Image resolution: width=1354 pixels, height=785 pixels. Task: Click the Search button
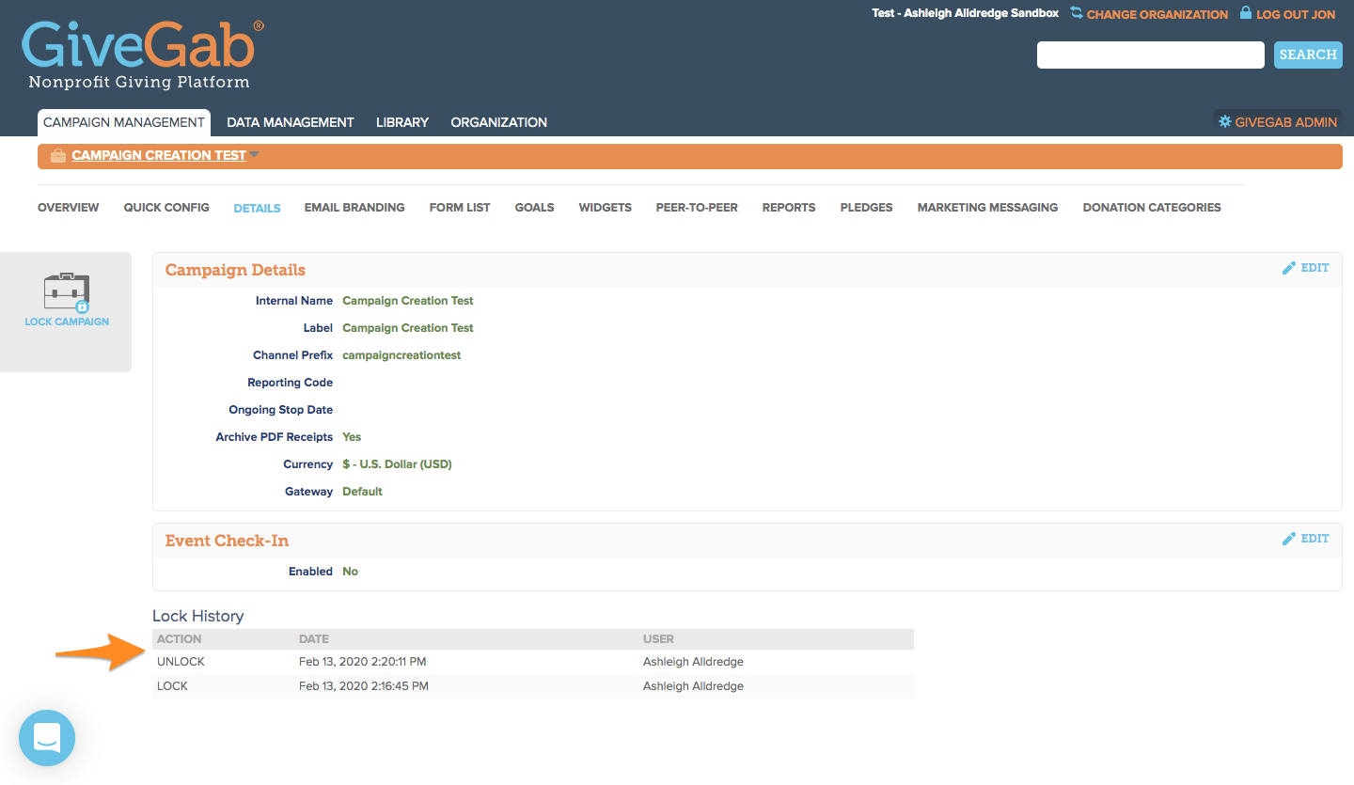click(1308, 55)
